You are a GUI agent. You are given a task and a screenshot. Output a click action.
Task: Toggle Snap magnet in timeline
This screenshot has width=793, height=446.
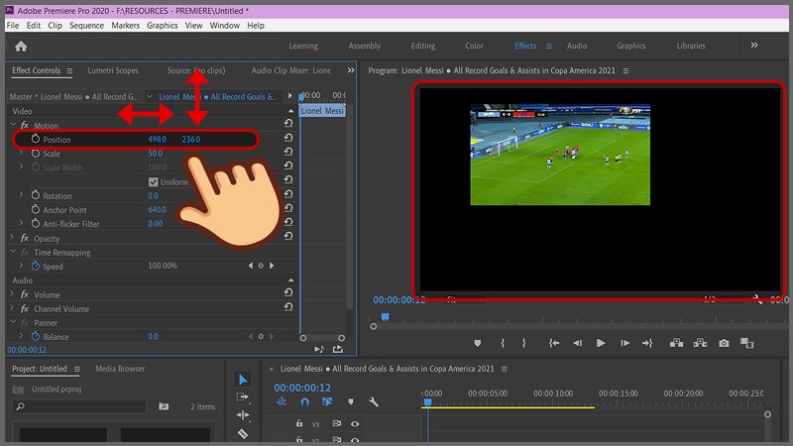(x=304, y=402)
